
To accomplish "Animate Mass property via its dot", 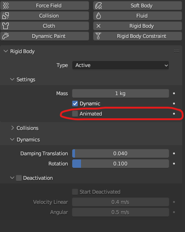I will tap(174, 93).
